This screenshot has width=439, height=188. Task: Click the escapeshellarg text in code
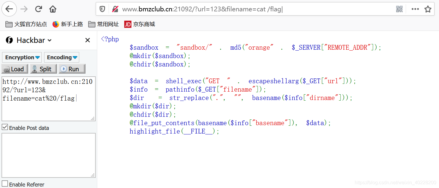coord(274,81)
